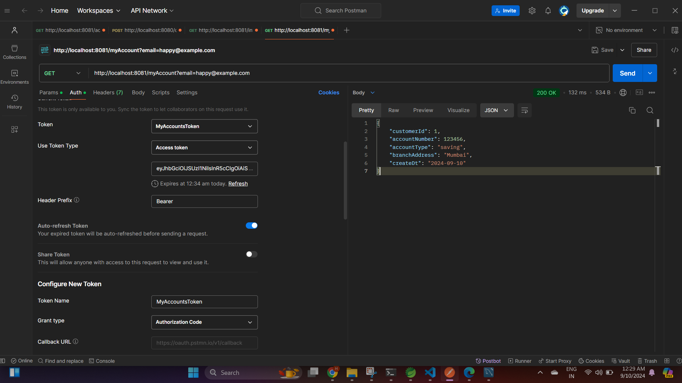Click the request URL input field
This screenshot has width=682, height=383.
tap(349, 73)
